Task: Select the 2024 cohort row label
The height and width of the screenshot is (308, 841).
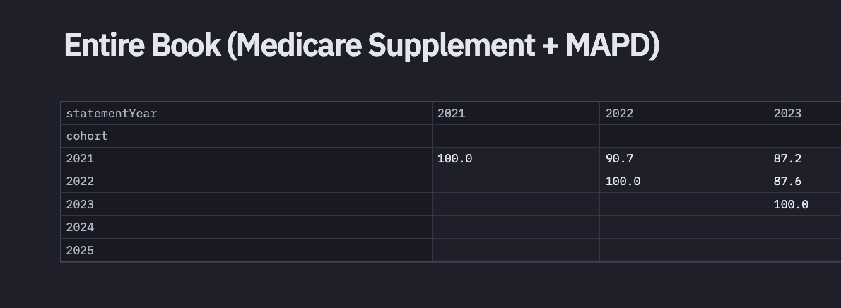Action: pyautogui.click(x=80, y=227)
